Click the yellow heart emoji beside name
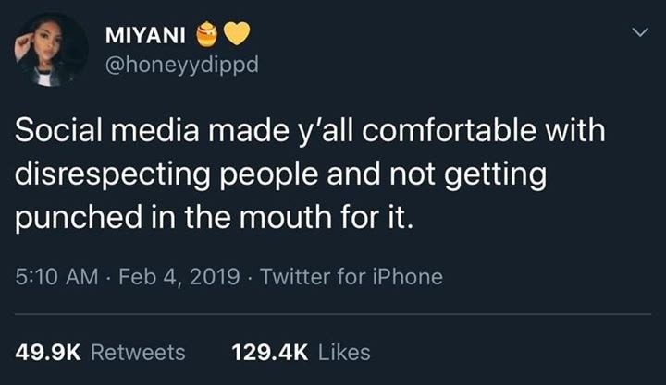This screenshot has width=666, height=385. coord(238,34)
